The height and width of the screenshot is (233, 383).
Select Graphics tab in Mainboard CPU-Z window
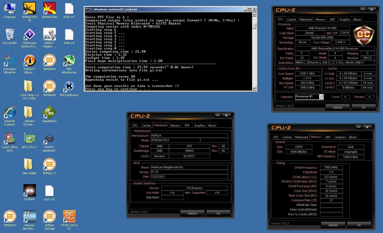[199, 125]
